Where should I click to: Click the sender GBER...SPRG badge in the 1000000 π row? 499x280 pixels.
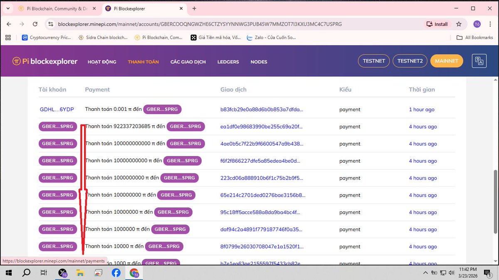(58, 229)
